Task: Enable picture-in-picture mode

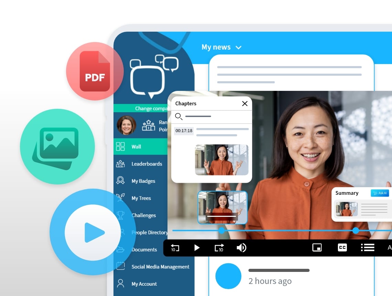Action: [x=317, y=247]
